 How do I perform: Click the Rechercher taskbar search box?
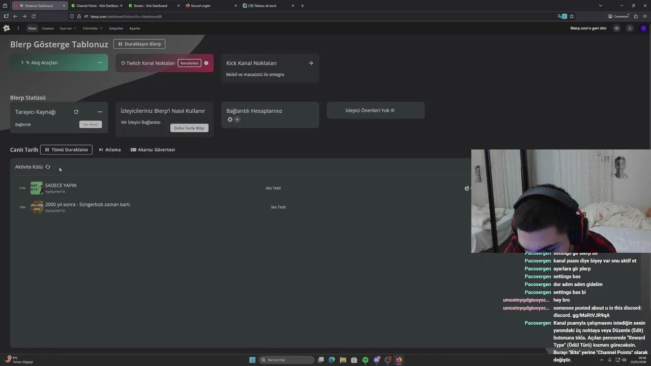(286, 360)
